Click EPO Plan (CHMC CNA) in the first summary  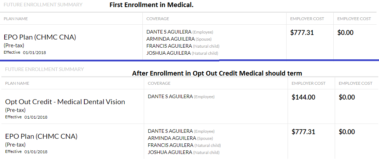[x=40, y=37]
